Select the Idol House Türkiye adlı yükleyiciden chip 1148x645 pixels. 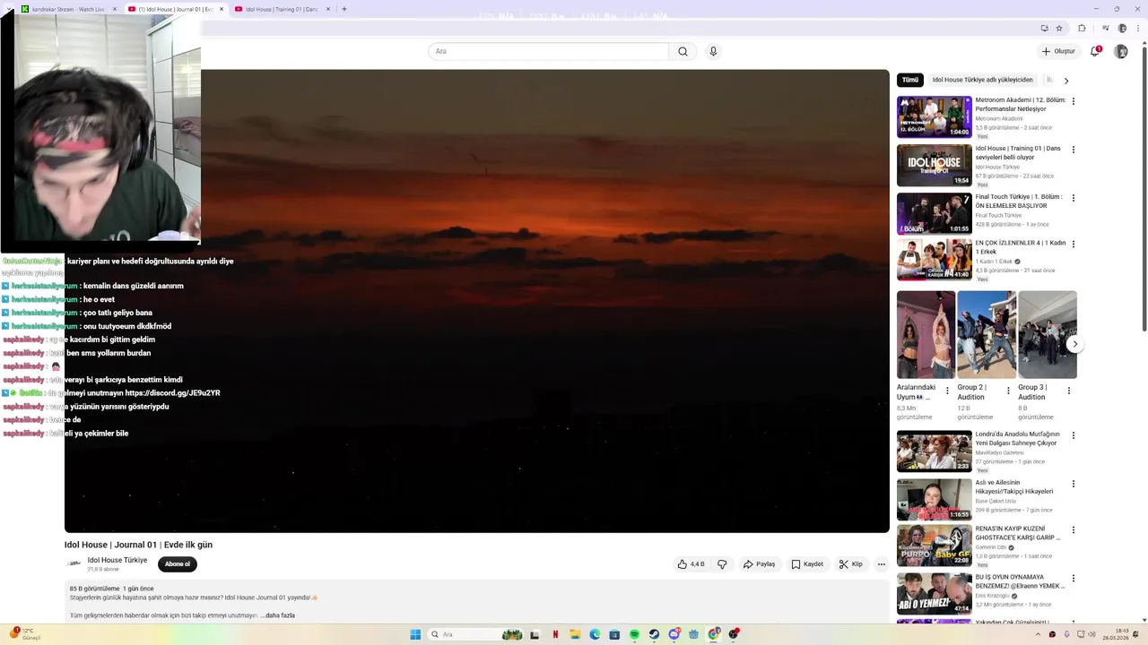[982, 80]
